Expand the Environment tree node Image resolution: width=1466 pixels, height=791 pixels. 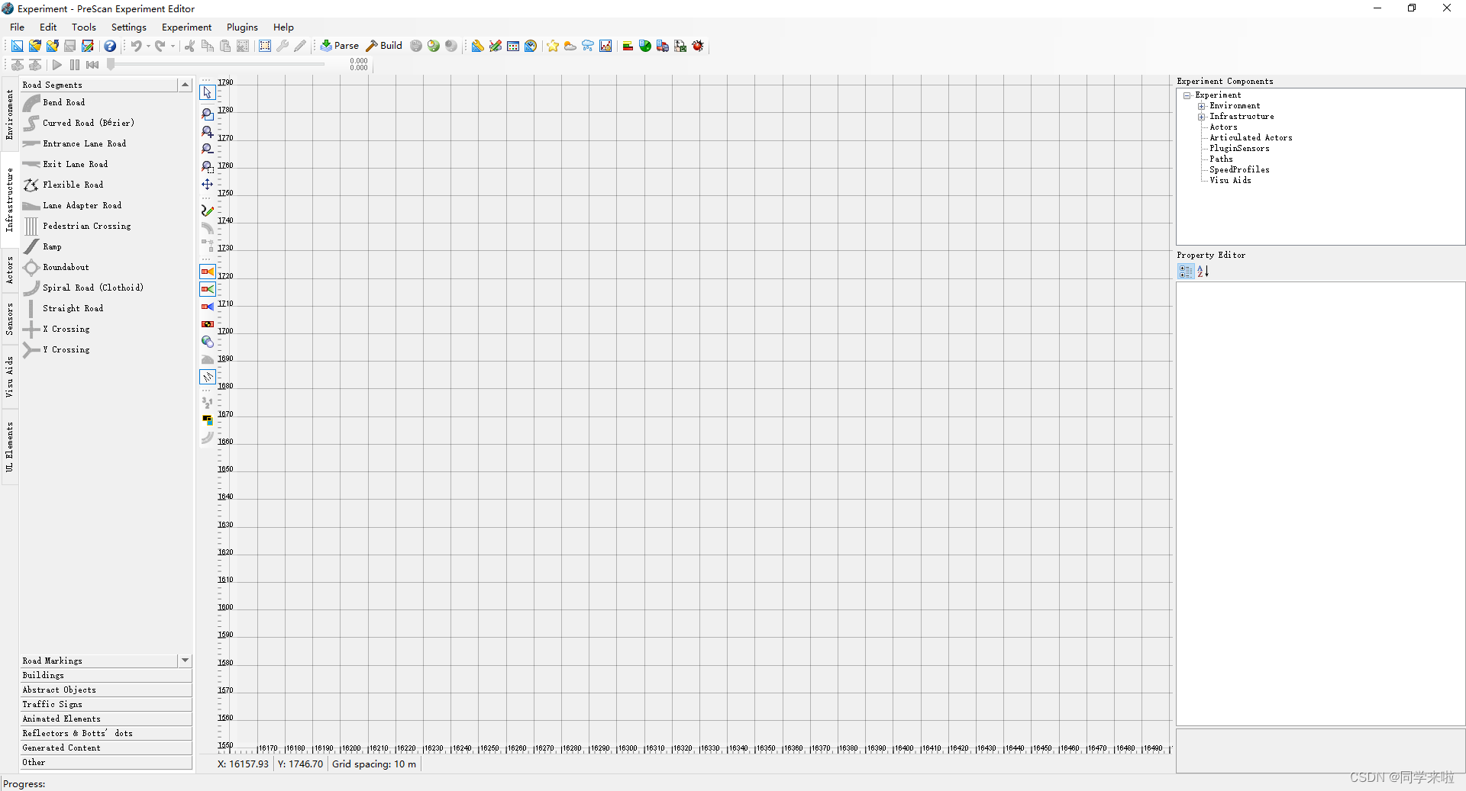pyautogui.click(x=1202, y=106)
